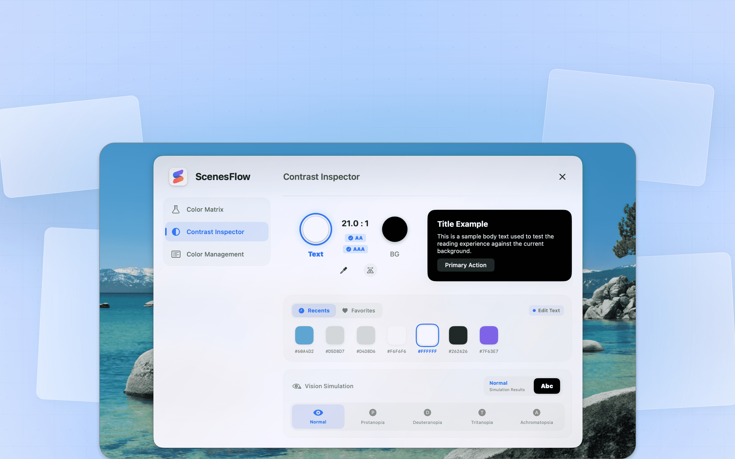
Task: Select Tritanopia vision simulation mode
Action: [482, 416]
